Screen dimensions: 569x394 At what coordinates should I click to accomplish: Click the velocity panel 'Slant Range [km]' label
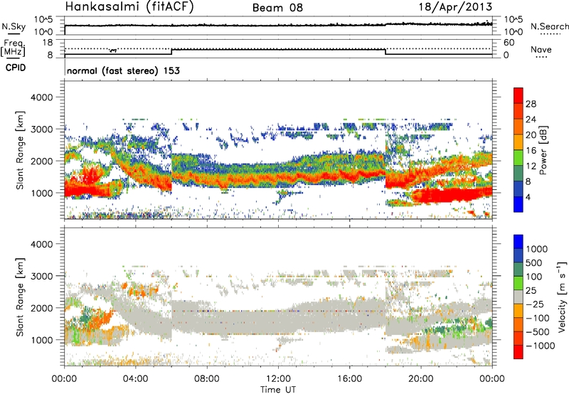pyautogui.click(x=20, y=297)
